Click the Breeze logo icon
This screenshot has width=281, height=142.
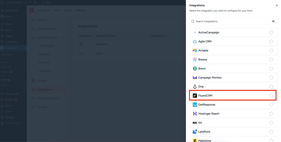pos(195,60)
